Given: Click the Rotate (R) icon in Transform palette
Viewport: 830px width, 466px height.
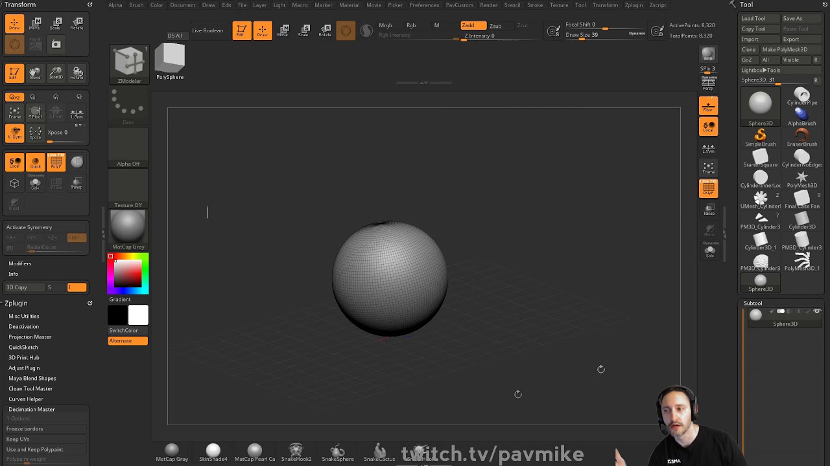Looking at the screenshot, I should (x=77, y=24).
